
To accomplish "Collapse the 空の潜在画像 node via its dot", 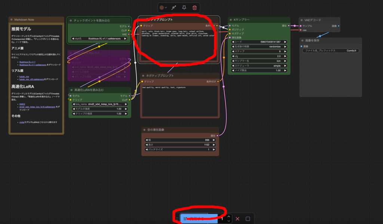I will [x=144, y=130].
